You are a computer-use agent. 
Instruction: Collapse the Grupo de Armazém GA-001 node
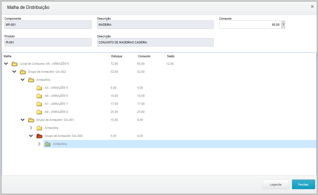click(23, 120)
